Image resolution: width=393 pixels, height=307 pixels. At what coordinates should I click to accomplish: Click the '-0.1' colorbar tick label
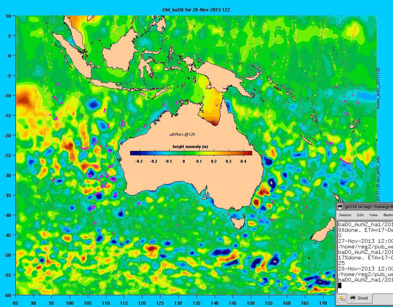[x=168, y=161]
